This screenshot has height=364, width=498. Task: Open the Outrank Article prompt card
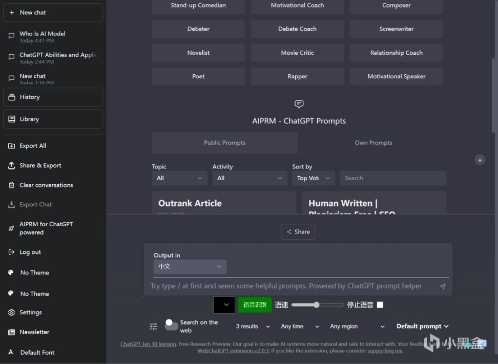coord(224,203)
